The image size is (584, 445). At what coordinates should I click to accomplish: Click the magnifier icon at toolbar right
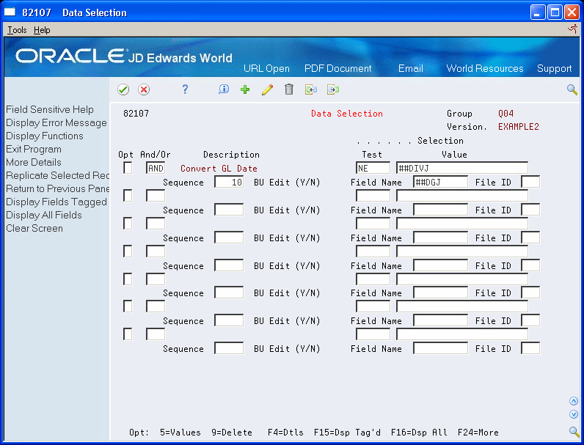(x=572, y=89)
